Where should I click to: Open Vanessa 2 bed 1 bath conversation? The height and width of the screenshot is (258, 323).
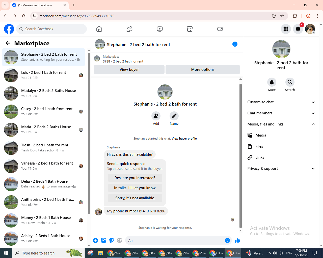click(x=44, y=166)
